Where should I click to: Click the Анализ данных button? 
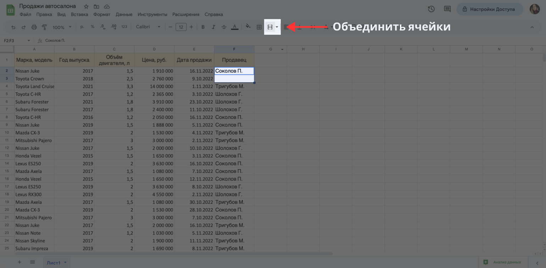503,262
